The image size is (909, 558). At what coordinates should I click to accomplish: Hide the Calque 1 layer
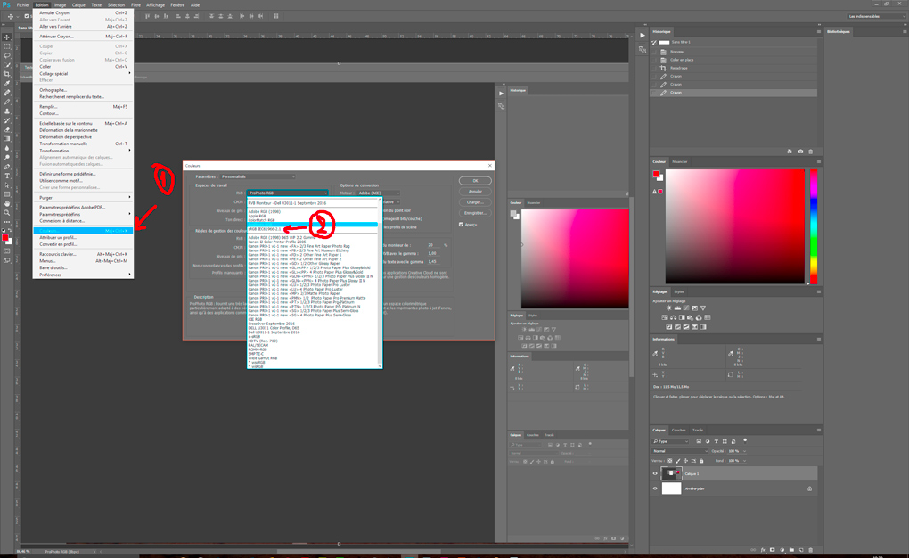(x=656, y=474)
